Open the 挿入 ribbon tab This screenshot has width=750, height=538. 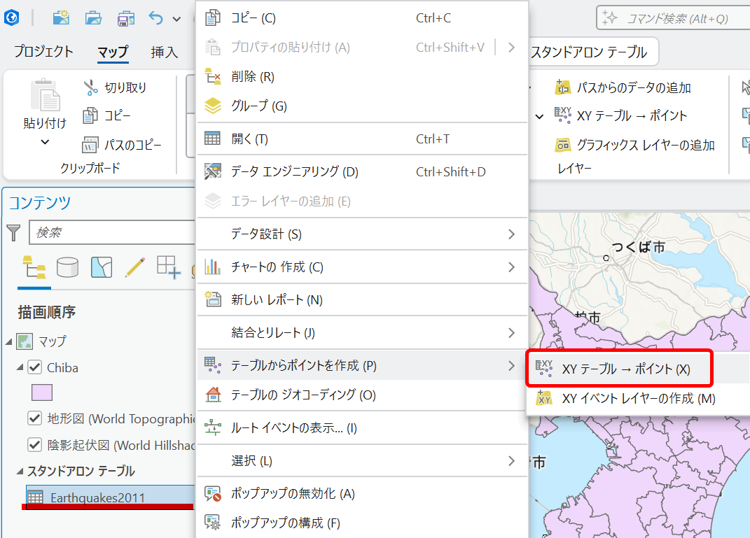[164, 52]
